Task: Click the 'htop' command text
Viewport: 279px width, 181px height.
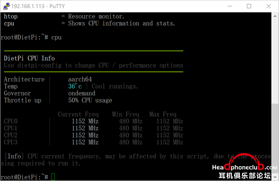Action: 11,16
